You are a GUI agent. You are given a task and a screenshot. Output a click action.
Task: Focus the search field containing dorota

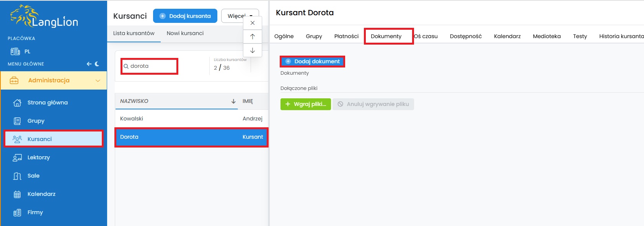point(150,66)
